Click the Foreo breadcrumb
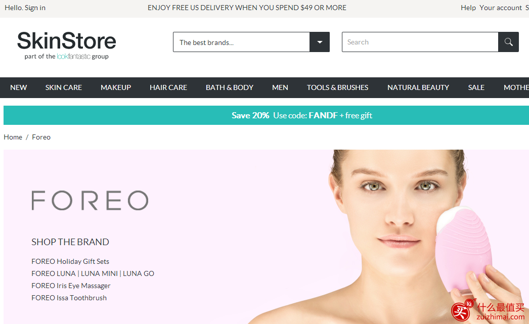Screen dimensions: 529x324 (41, 137)
